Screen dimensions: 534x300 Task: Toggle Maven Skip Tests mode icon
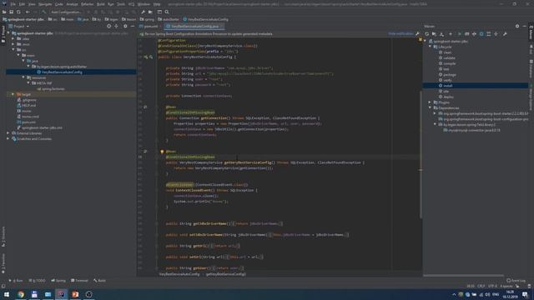481,34
